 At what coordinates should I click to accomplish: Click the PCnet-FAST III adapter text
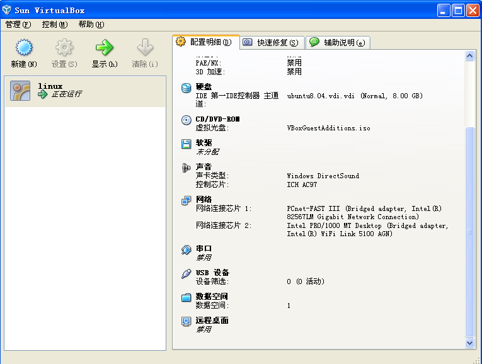tap(364, 213)
